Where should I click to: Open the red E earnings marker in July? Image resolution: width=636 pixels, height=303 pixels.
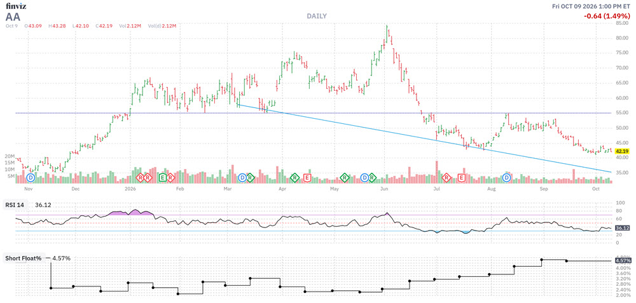pos(462,177)
